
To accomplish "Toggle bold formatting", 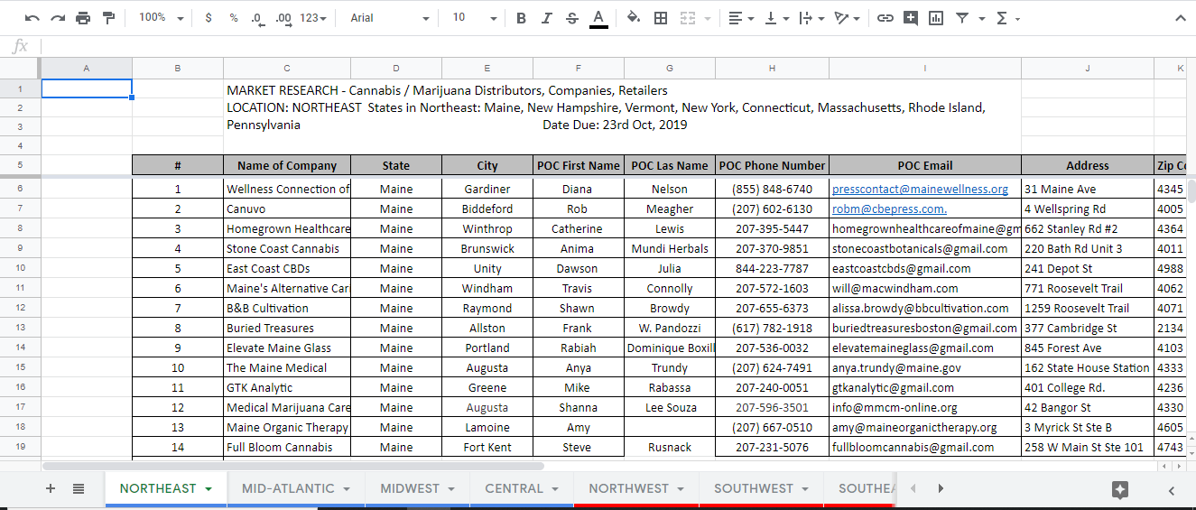I will pyautogui.click(x=521, y=18).
